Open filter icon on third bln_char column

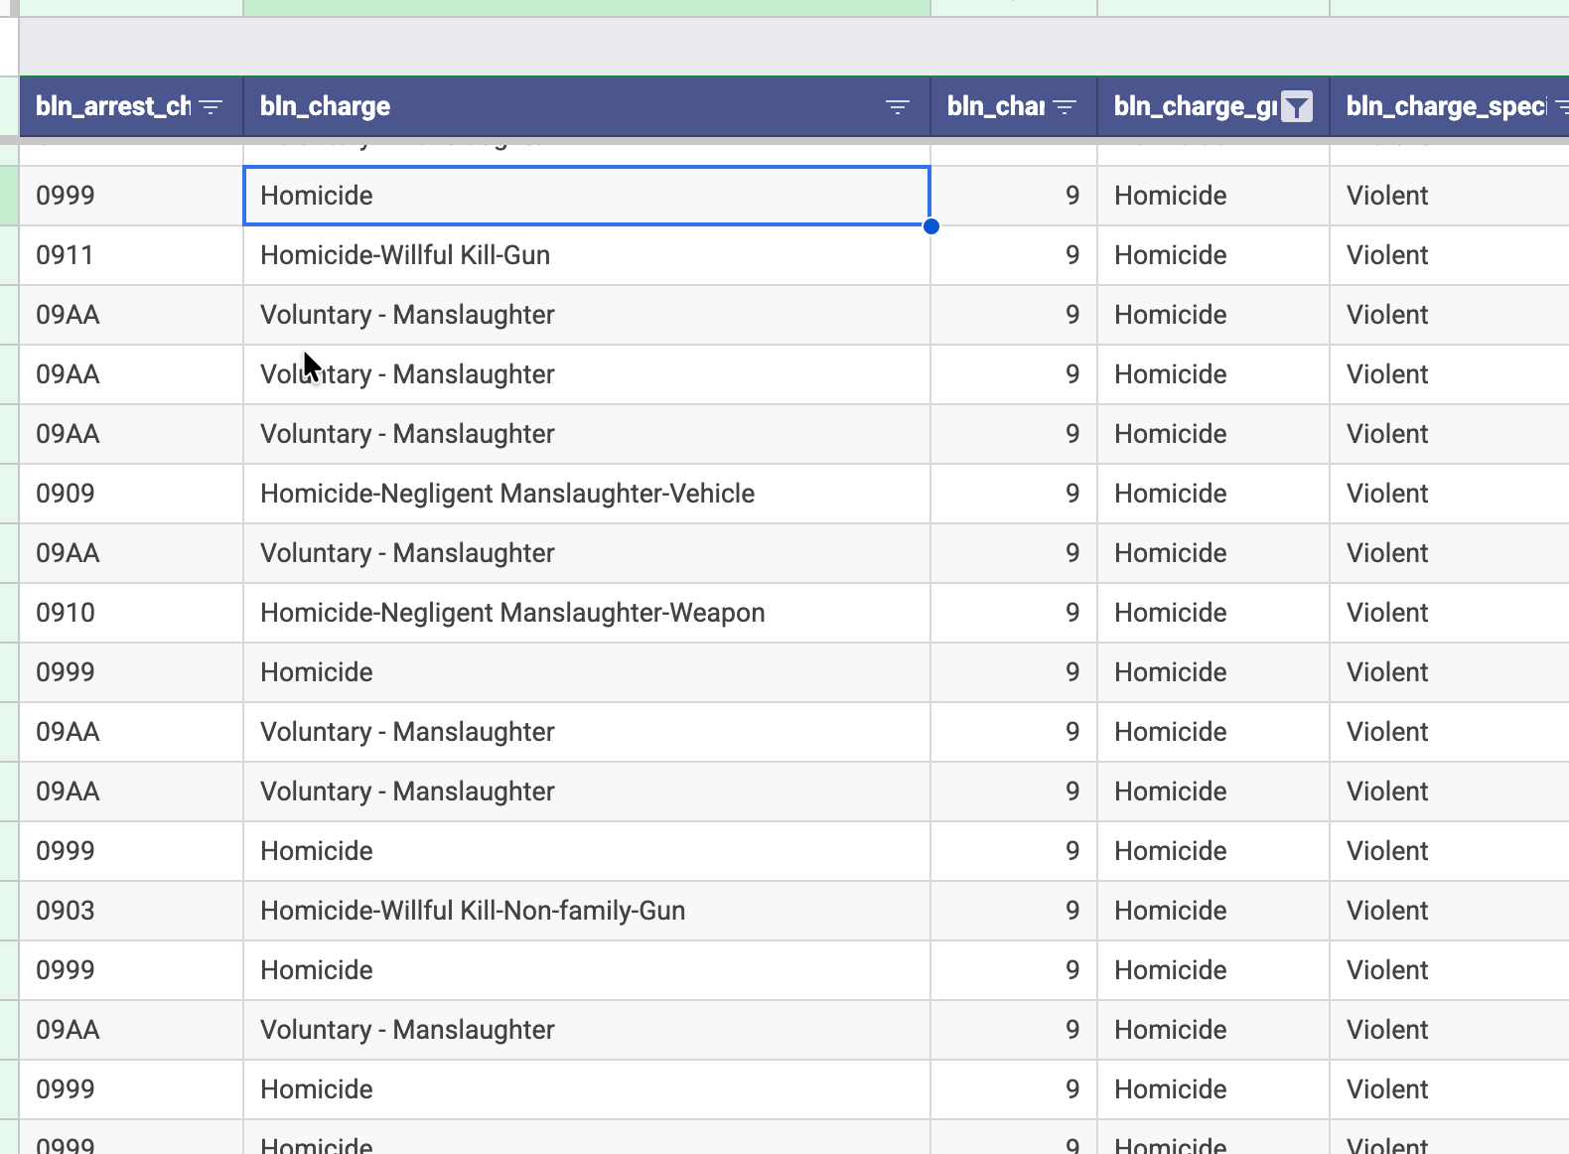(1065, 107)
